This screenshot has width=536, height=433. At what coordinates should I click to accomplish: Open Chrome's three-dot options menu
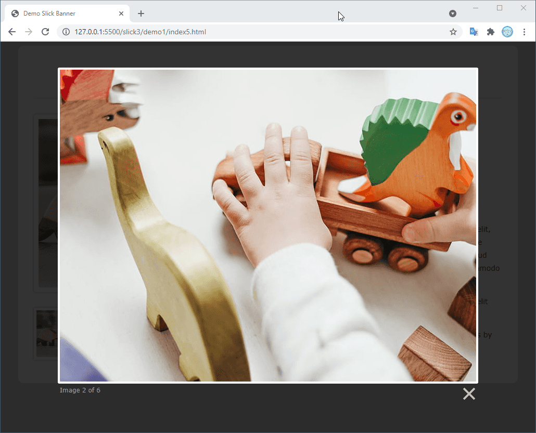[524, 32]
